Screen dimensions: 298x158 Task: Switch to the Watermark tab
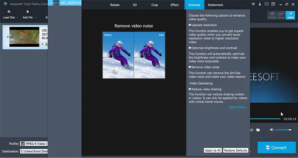(x=215, y=5)
